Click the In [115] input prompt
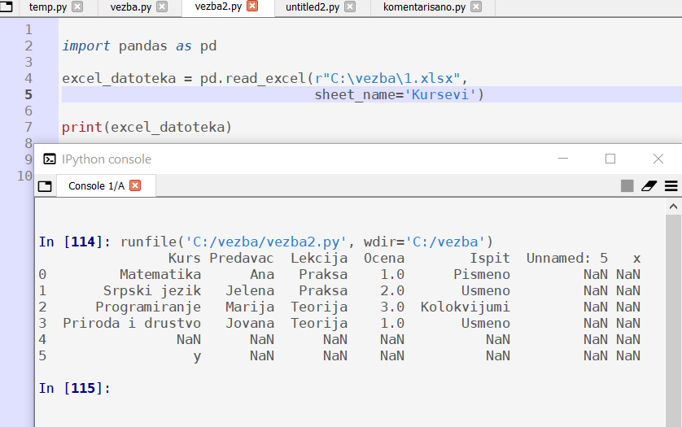The width and height of the screenshot is (682, 427). tap(75, 388)
